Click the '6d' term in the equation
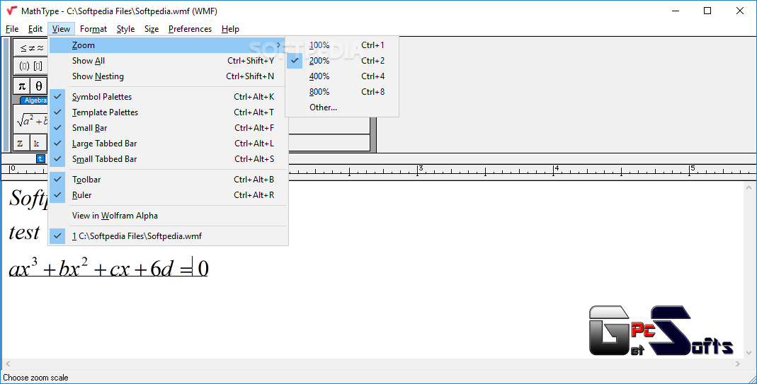 pos(161,268)
